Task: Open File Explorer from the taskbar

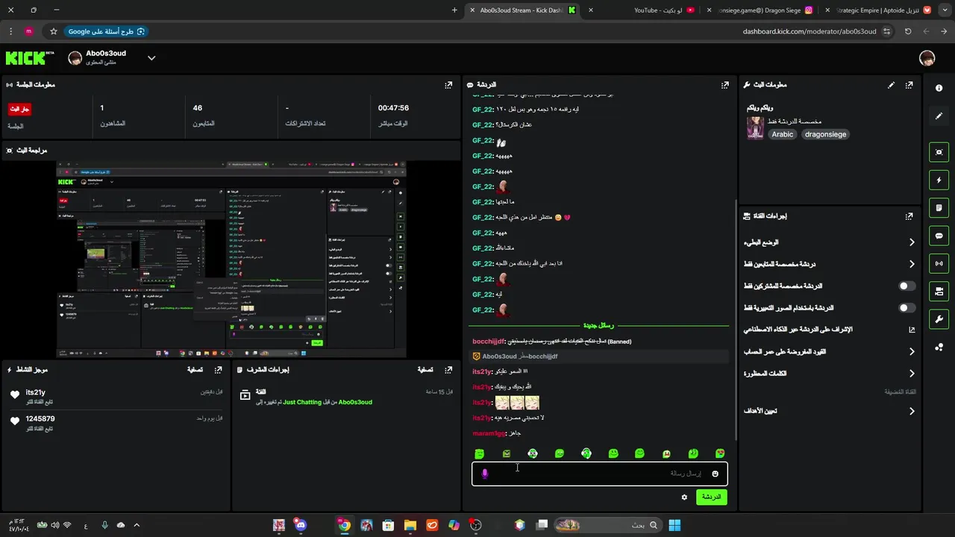Action: pyautogui.click(x=410, y=525)
